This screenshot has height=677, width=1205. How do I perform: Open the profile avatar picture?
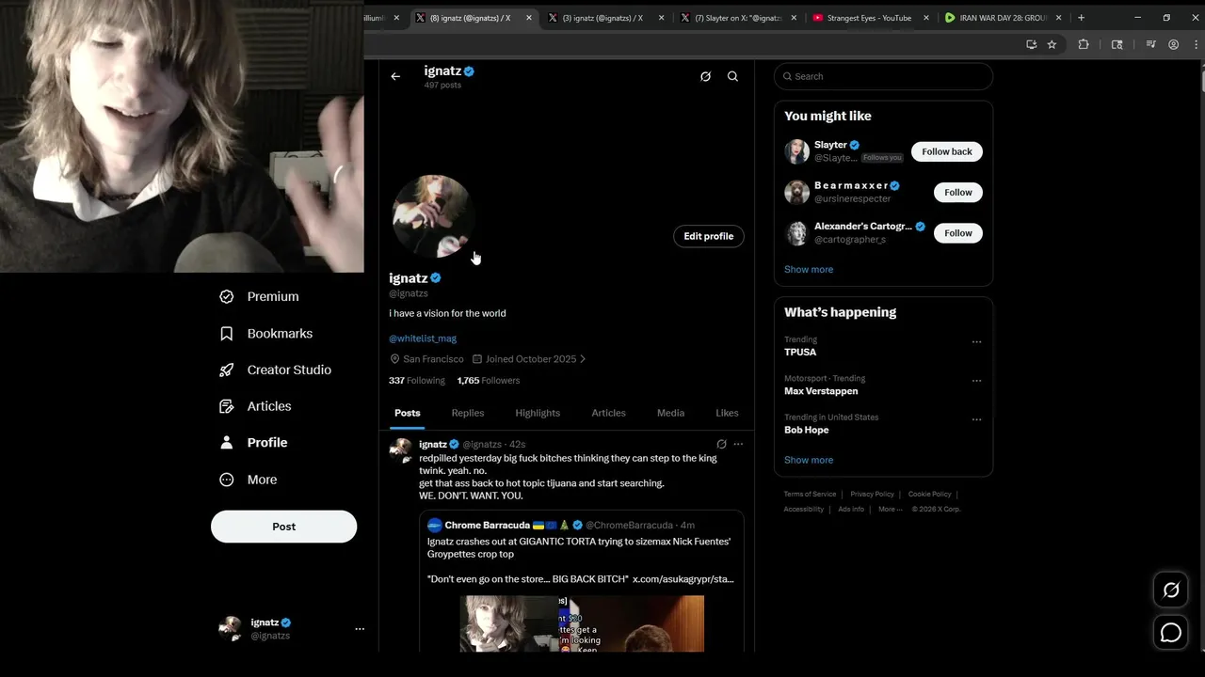432,216
